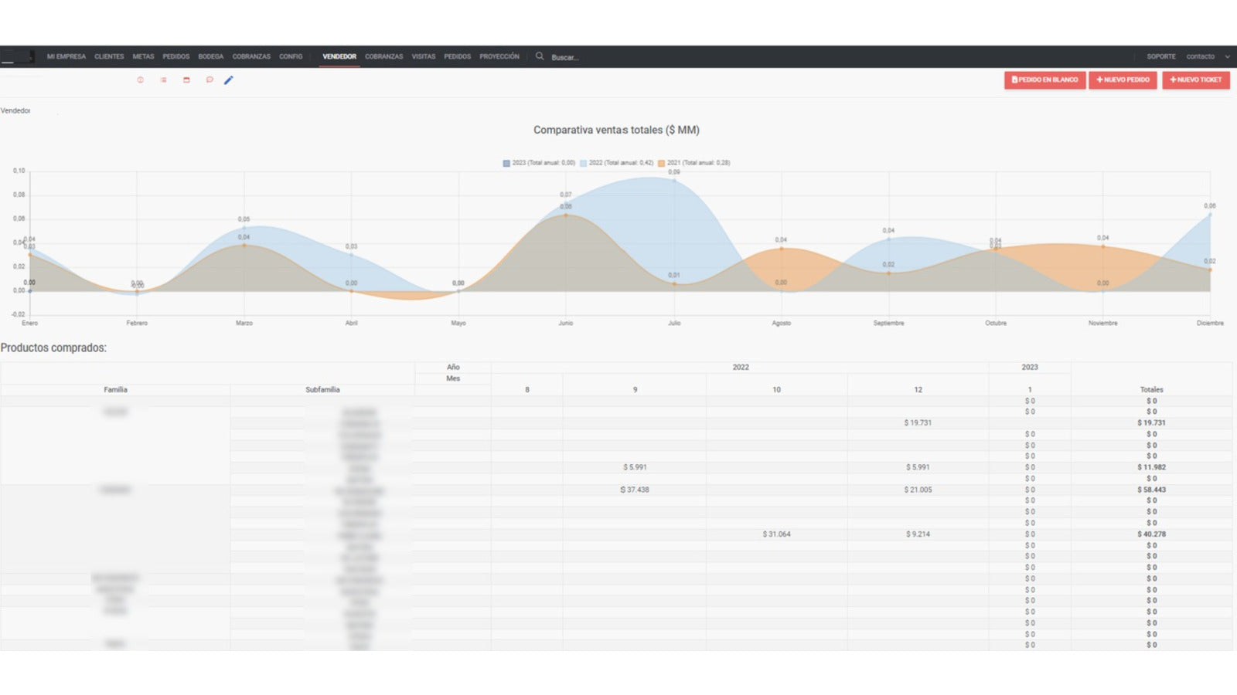Image resolution: width=1237 pixels, height=695 pixels.
Task: Click the red info circle icon
Action: 140,80
